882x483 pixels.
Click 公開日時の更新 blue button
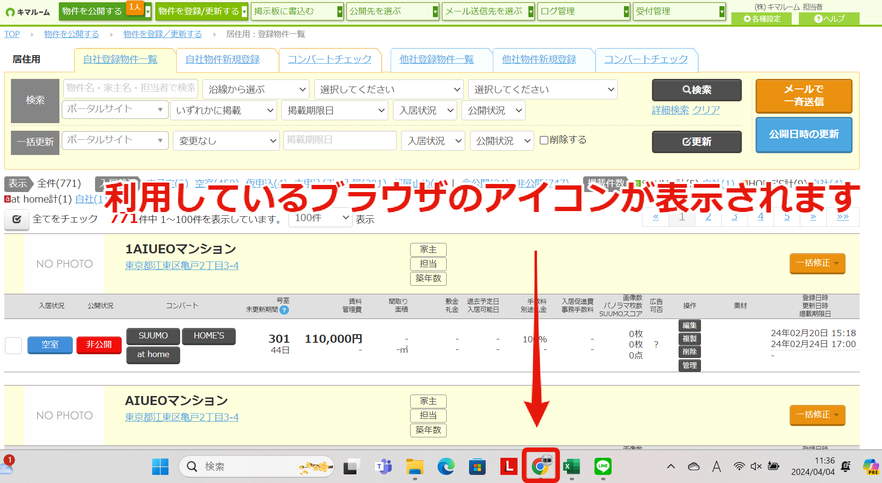[804, 135]
